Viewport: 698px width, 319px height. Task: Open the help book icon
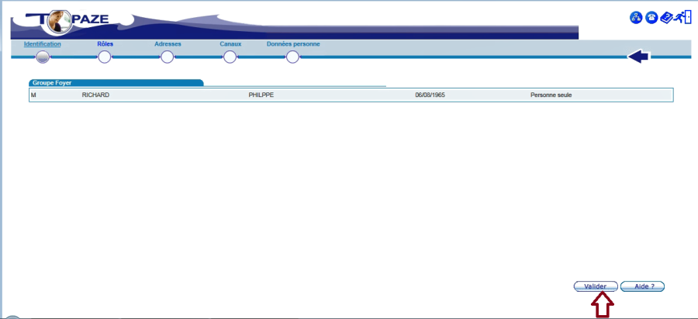[666, 18]
